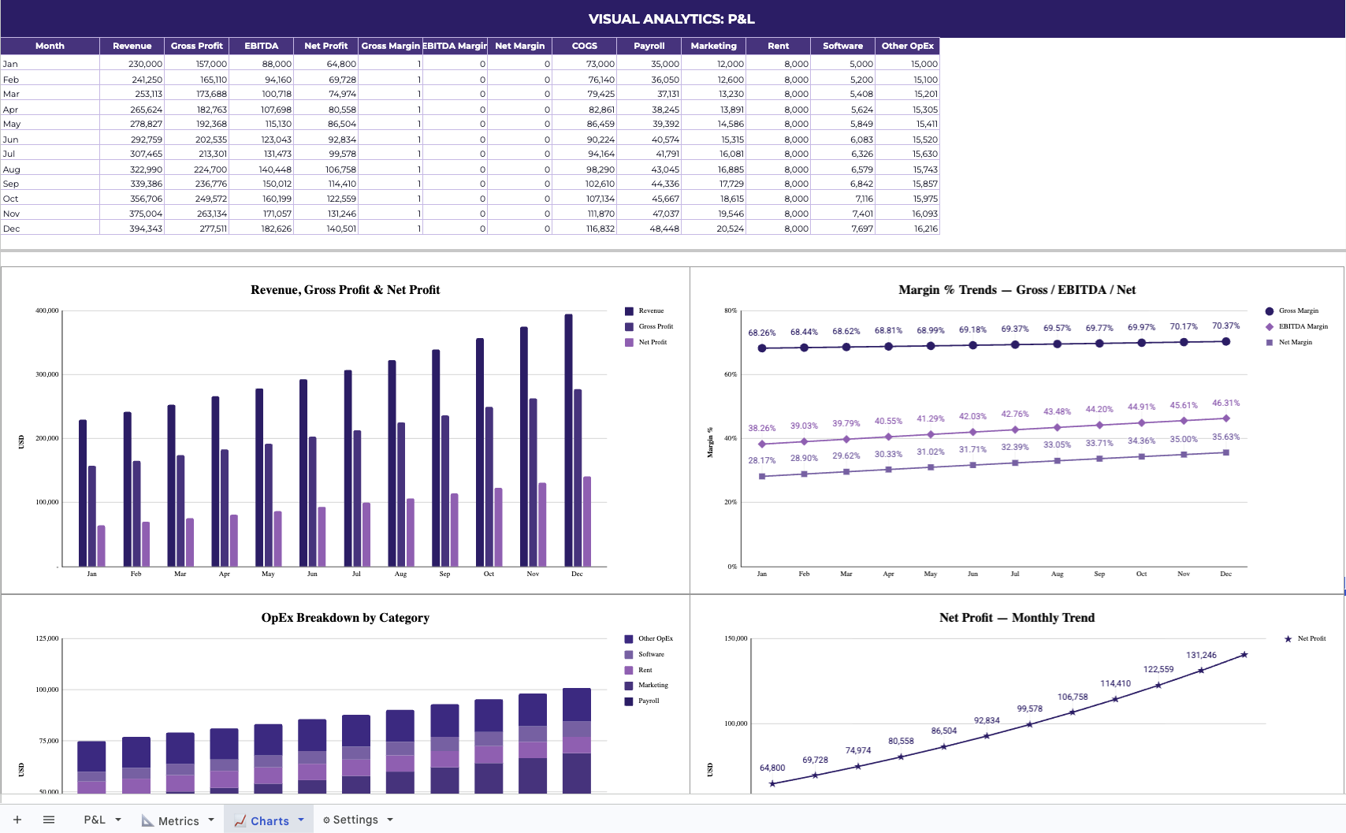Select Dec revenue cell 394,343
The height and width of the screenshot is (833, 1346).
tap(132, 229)
